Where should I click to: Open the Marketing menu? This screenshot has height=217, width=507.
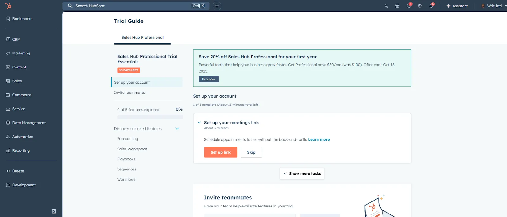pos(18,53)
